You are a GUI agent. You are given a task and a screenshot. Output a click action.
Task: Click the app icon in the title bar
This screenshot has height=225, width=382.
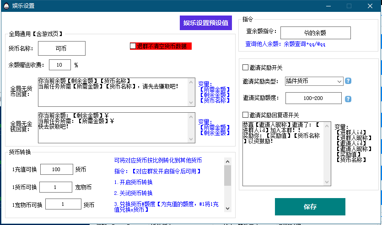coord(6,6)
